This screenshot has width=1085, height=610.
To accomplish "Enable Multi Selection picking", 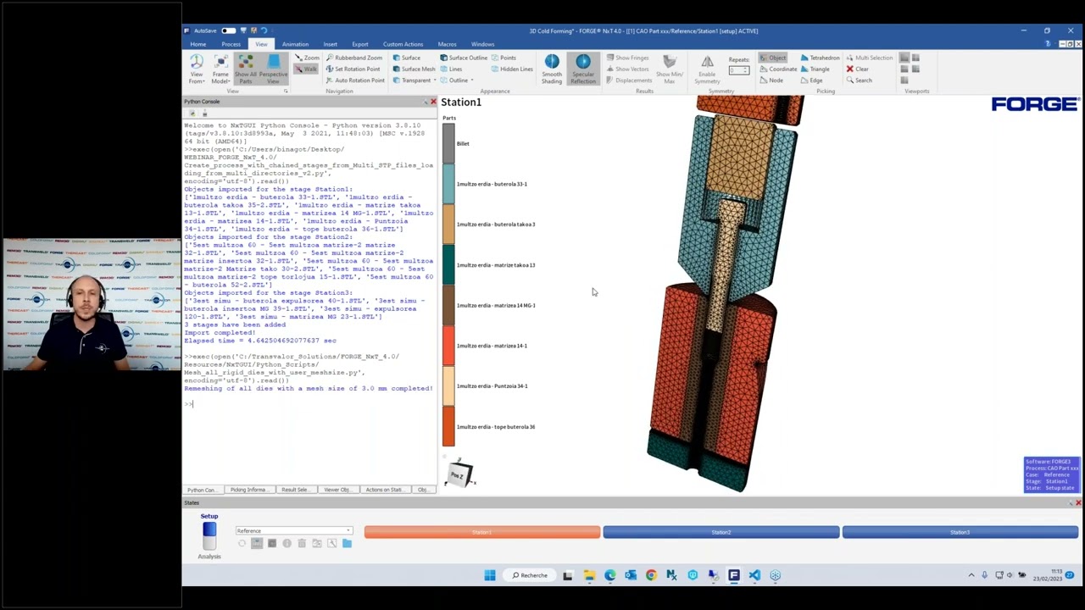I will coord(869,58).
